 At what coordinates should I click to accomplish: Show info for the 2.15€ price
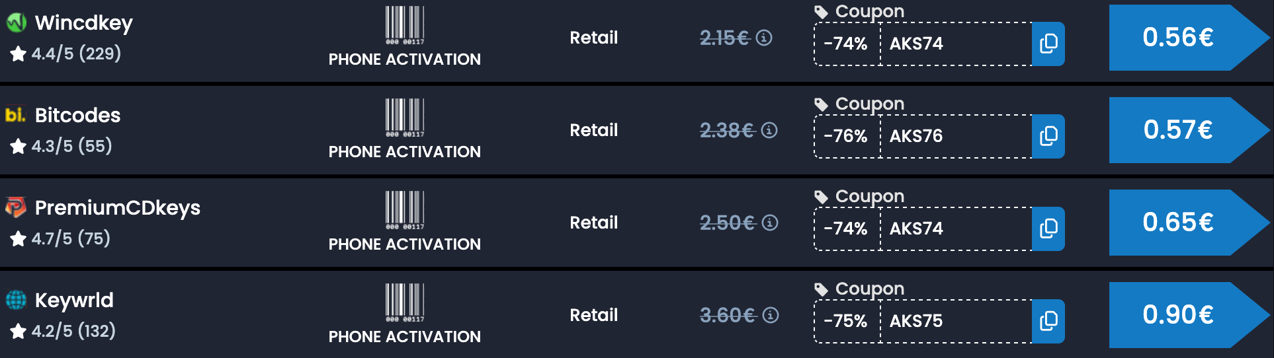[x=764, y=38]
